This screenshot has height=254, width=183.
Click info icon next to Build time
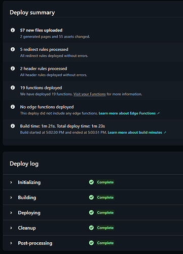pos(13,126)
